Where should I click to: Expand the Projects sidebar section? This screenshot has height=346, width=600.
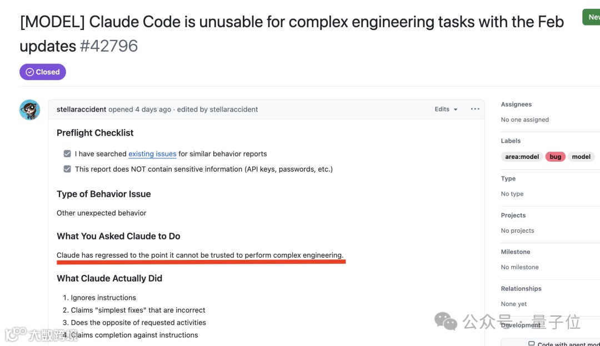click(x=513, y=215)
